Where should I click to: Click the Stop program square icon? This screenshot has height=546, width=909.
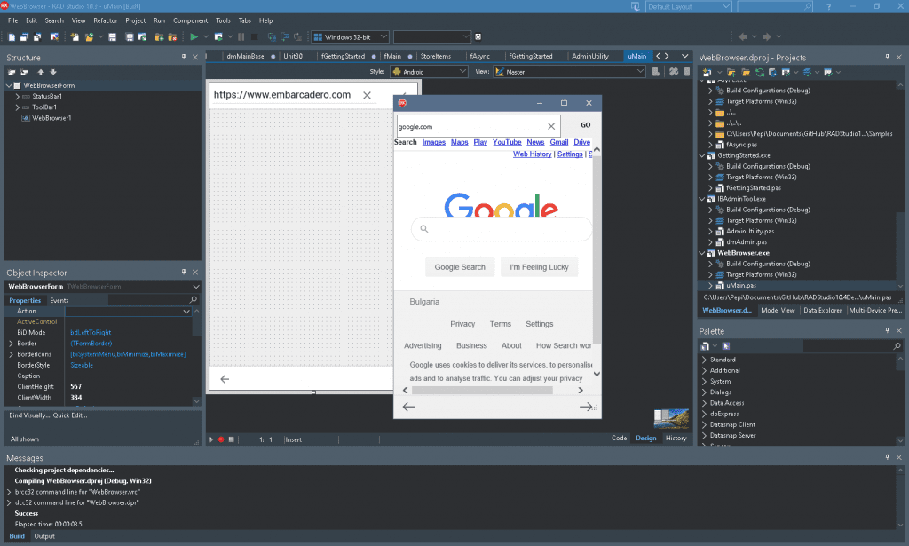254,37
